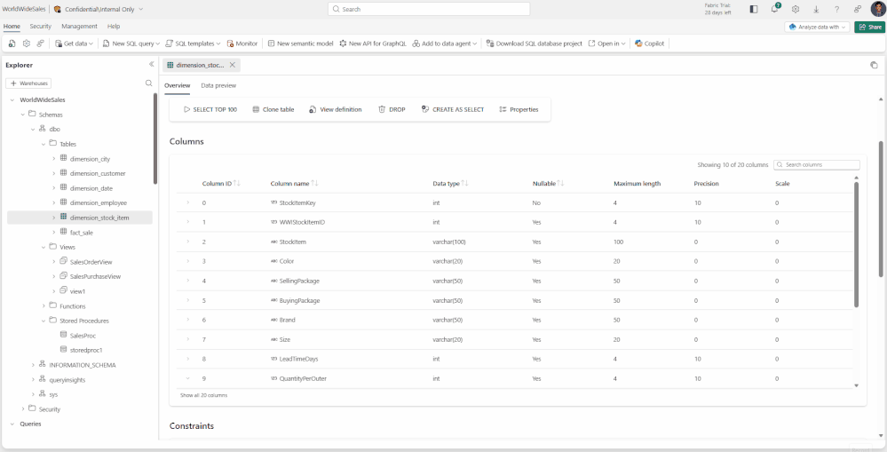Image resolution: width=887 pixels, height=452 pixels.
Task: Click the download arrow icon in the header
Action: point(816,9)
